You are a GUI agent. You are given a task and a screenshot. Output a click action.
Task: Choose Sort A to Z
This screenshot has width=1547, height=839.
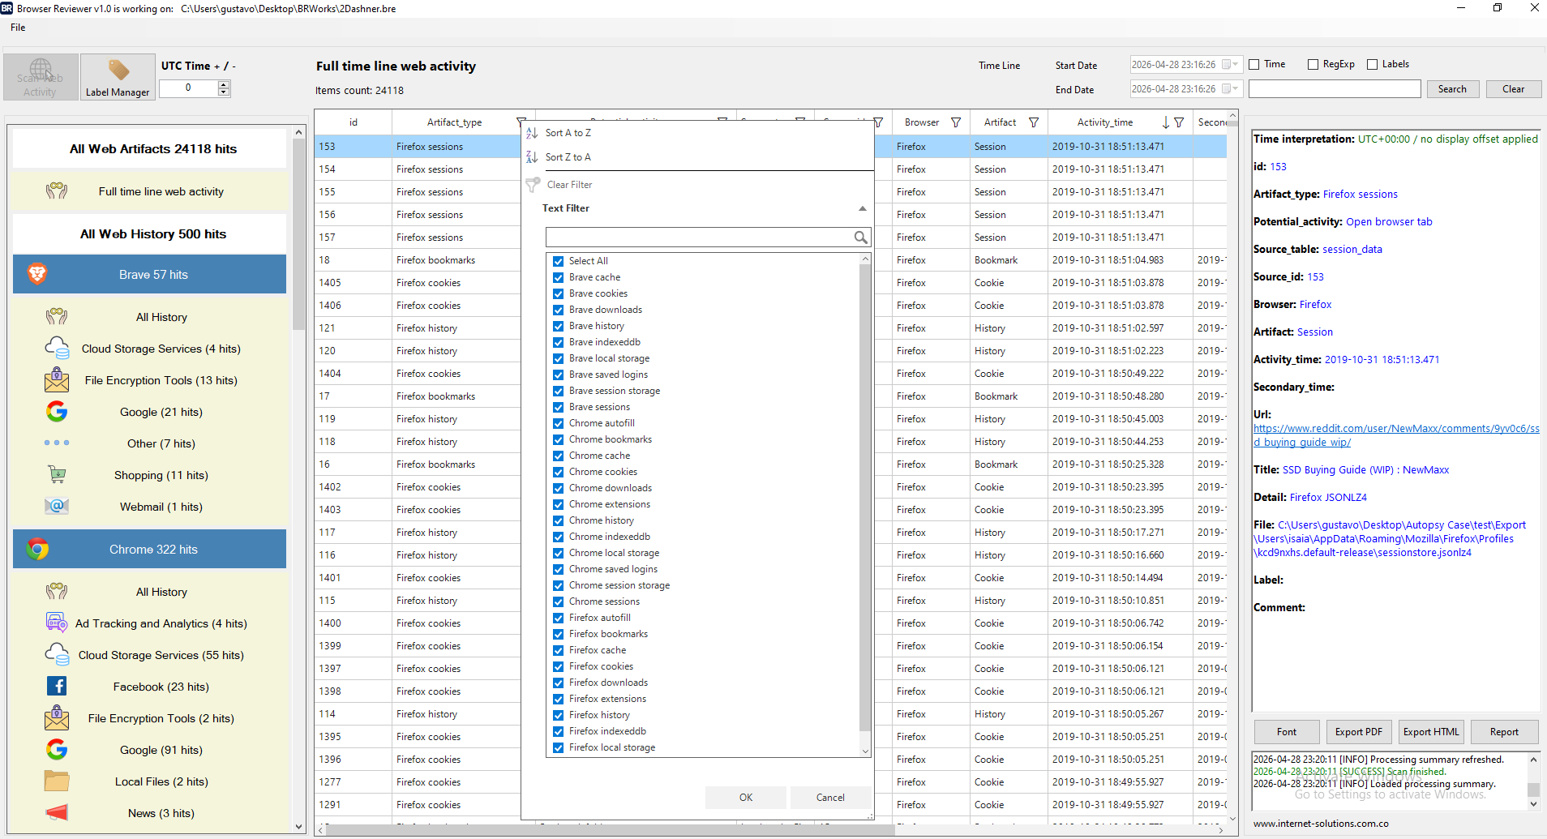click(x=568, y=133)
